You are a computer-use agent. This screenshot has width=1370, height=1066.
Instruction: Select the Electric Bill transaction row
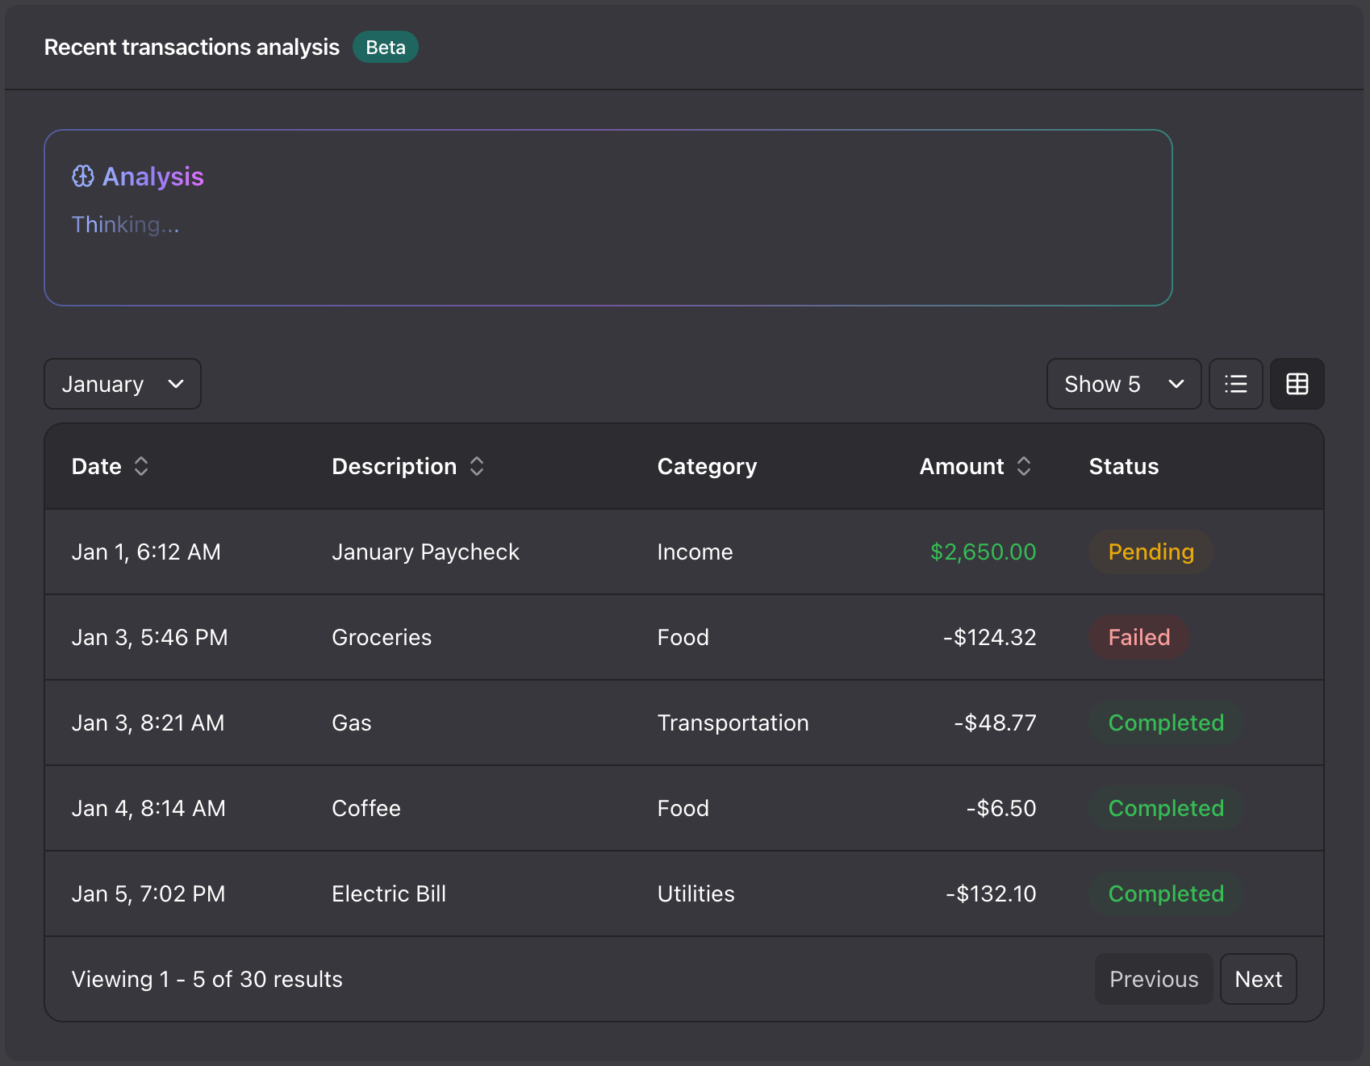pyautogui.click(x=565, y=893)
